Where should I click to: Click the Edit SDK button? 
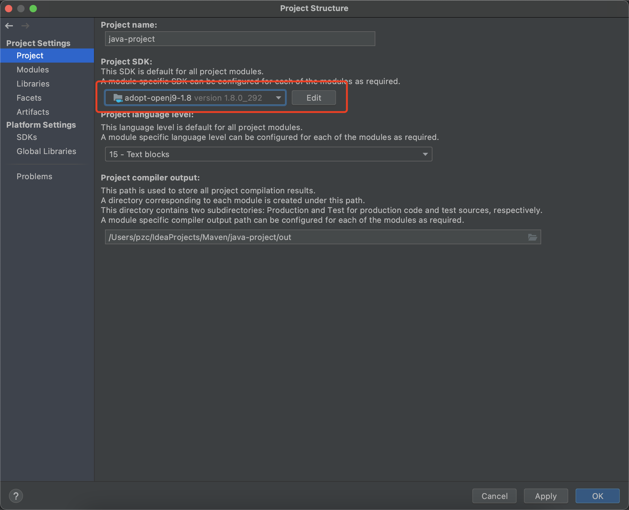point(314,98)
